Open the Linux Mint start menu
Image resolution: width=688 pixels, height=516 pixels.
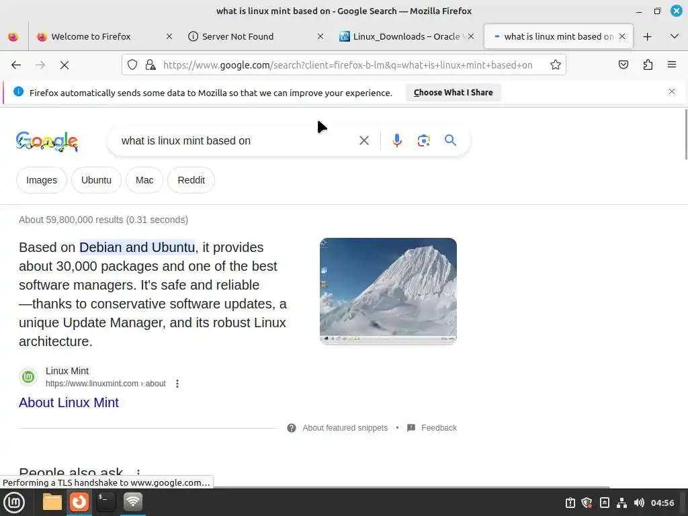click(x=15, y=503)
